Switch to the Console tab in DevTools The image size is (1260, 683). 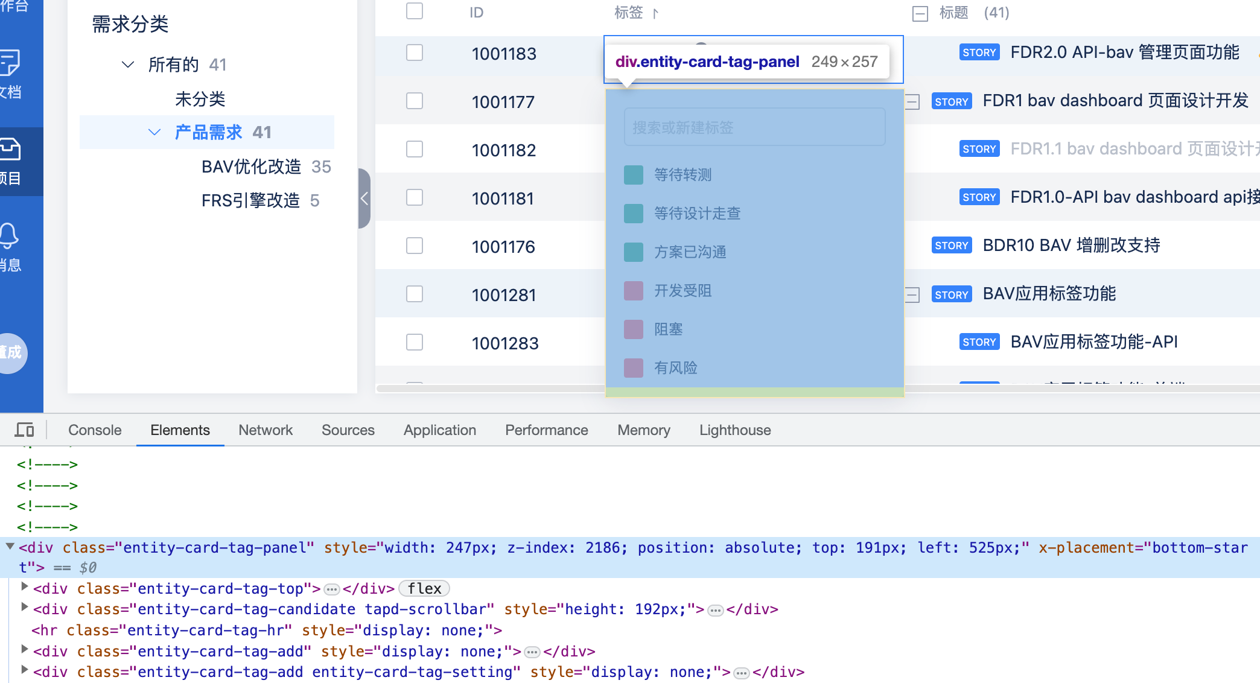95,430
